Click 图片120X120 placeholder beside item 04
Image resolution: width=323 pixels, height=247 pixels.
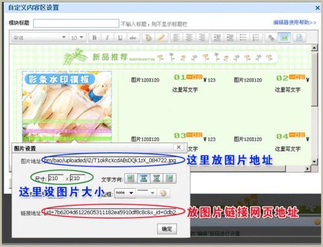pos(248,139)
